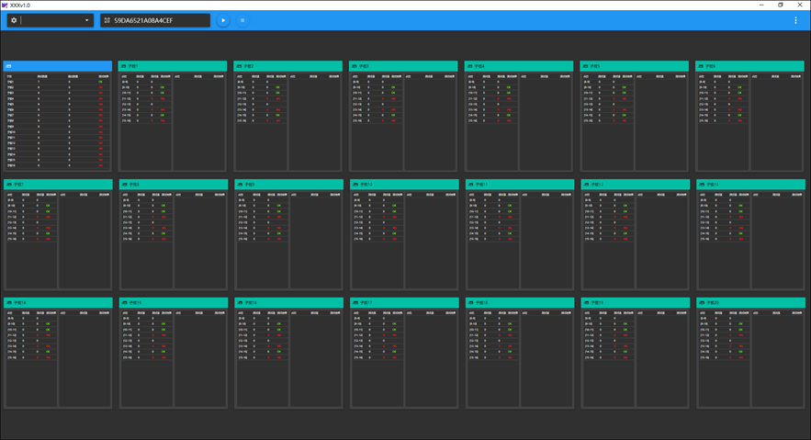Click the settings gear icon in toolbar
This screenshot has height=440, width=811.
14,20
